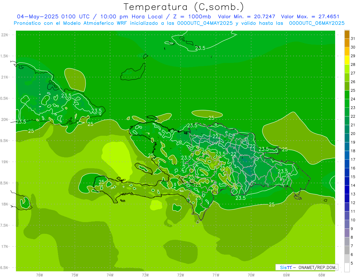Click the 76W longitude axis label
The image size is (361, 279).
(x=40, y=275)
